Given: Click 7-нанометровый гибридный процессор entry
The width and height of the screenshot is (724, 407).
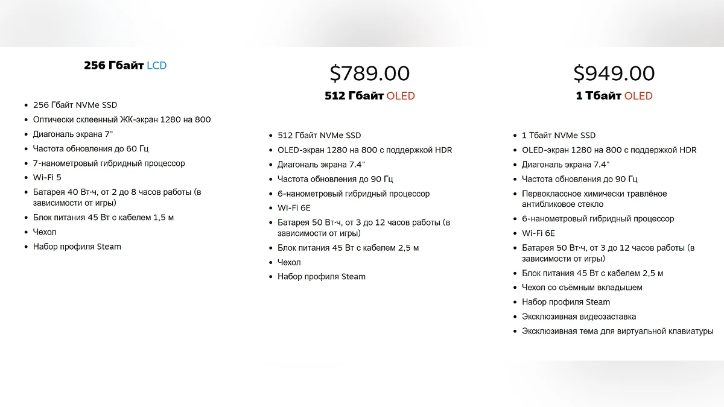Looking at the screenshot, I should [x=109, y=163].
